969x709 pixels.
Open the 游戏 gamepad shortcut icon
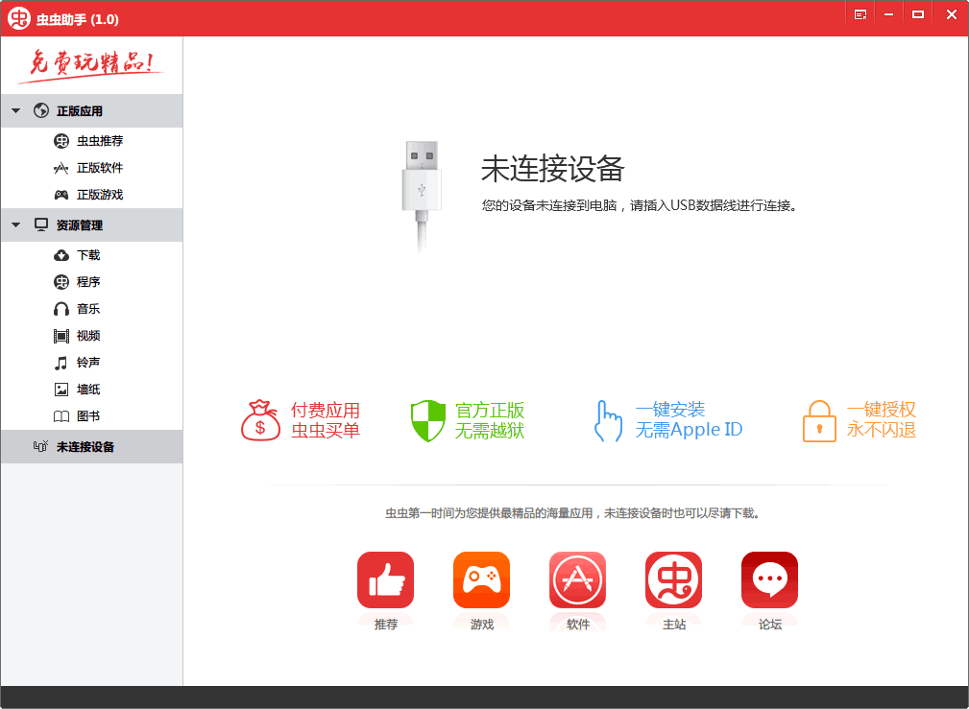click(481, 579)
